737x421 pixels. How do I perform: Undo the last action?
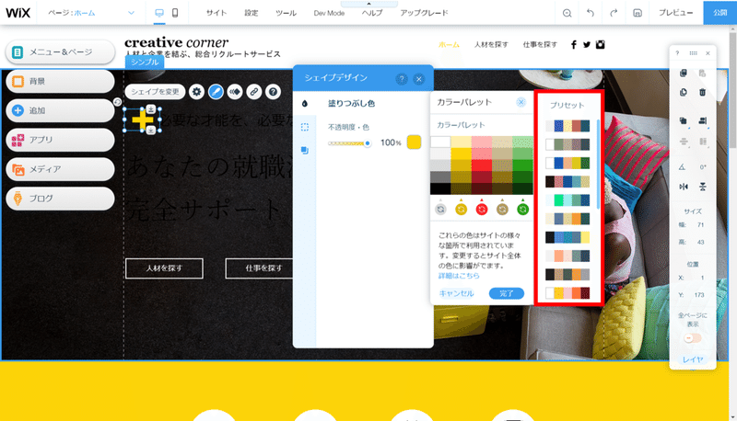tap(591, 13)
